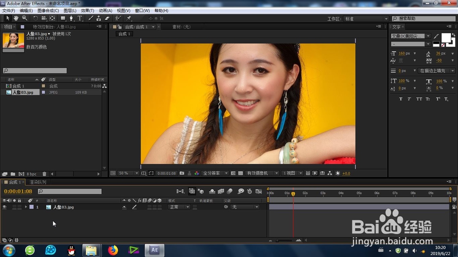Open the 编辑(E) menu

tap(26, 11)
